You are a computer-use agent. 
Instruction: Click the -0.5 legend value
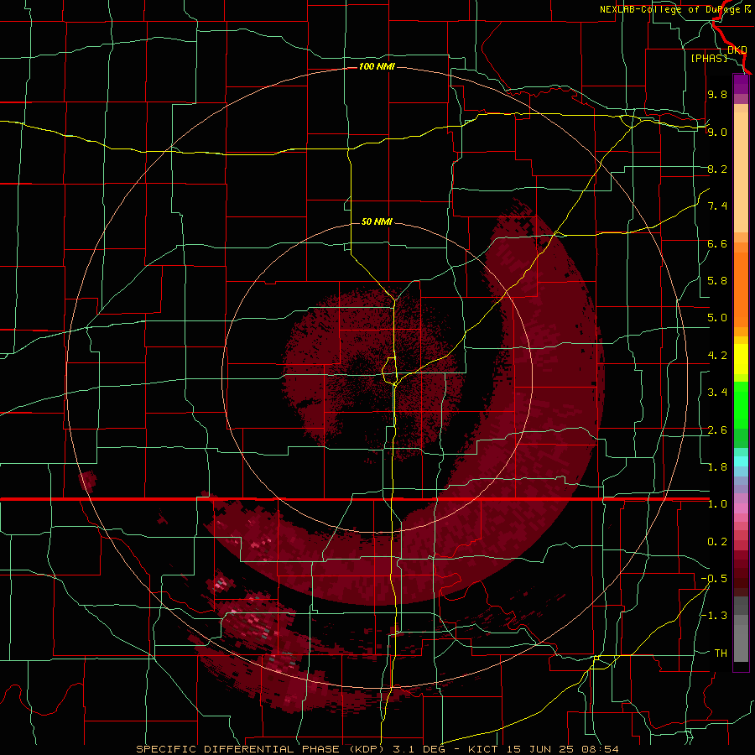(714, 579)
